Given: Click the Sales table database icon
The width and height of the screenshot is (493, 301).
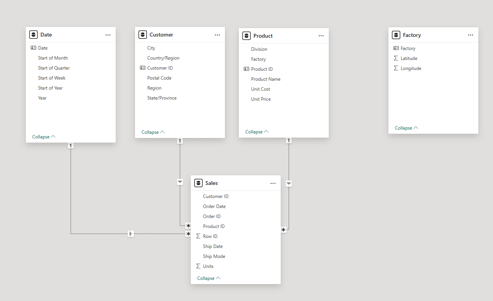Looking at the screenshot, I should pyautogui.click(x=198, y=183).
